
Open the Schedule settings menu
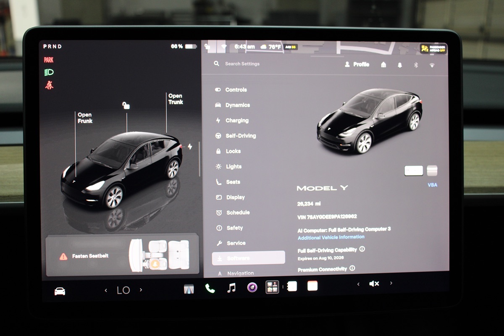(x=233, y=213)
